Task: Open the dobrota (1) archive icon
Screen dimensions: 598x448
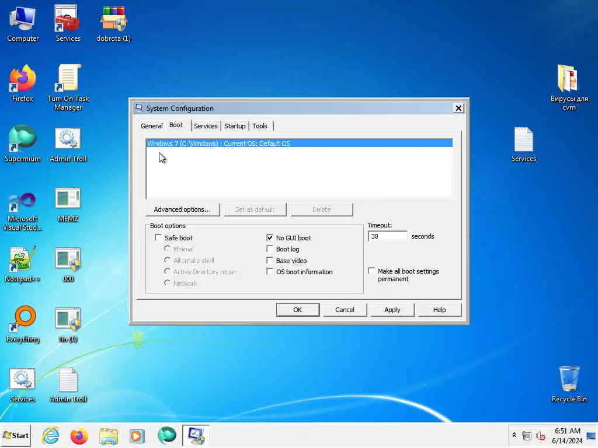Action: coord(113,24)
